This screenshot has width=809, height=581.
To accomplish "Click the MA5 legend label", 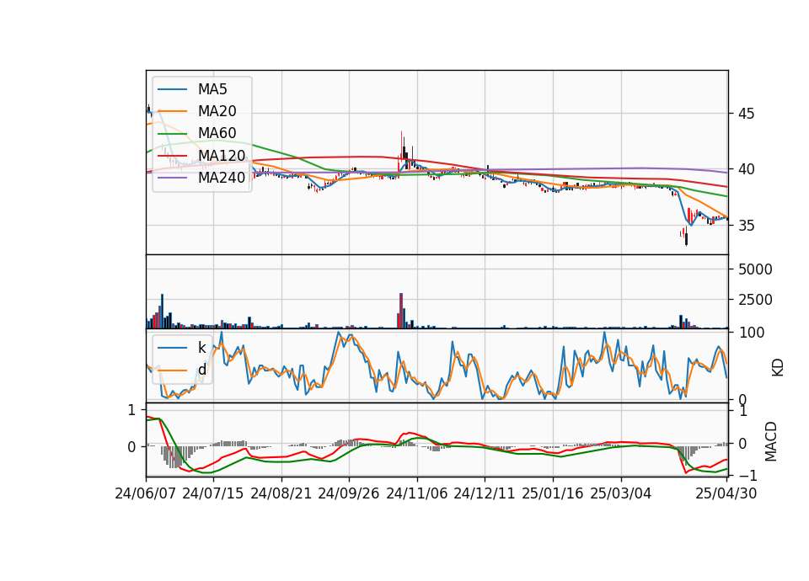I will click(212, 89).
